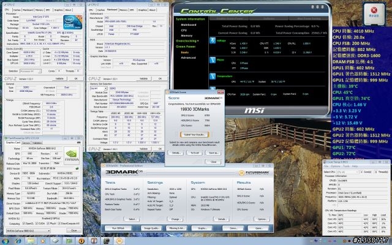Open the GPU-Z graphics card selector dropdown
The image size is (392, 245).
pyautogui.click(x=28, y=230)
